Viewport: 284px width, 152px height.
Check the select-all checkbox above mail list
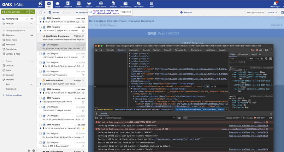[x=40, y=13]
